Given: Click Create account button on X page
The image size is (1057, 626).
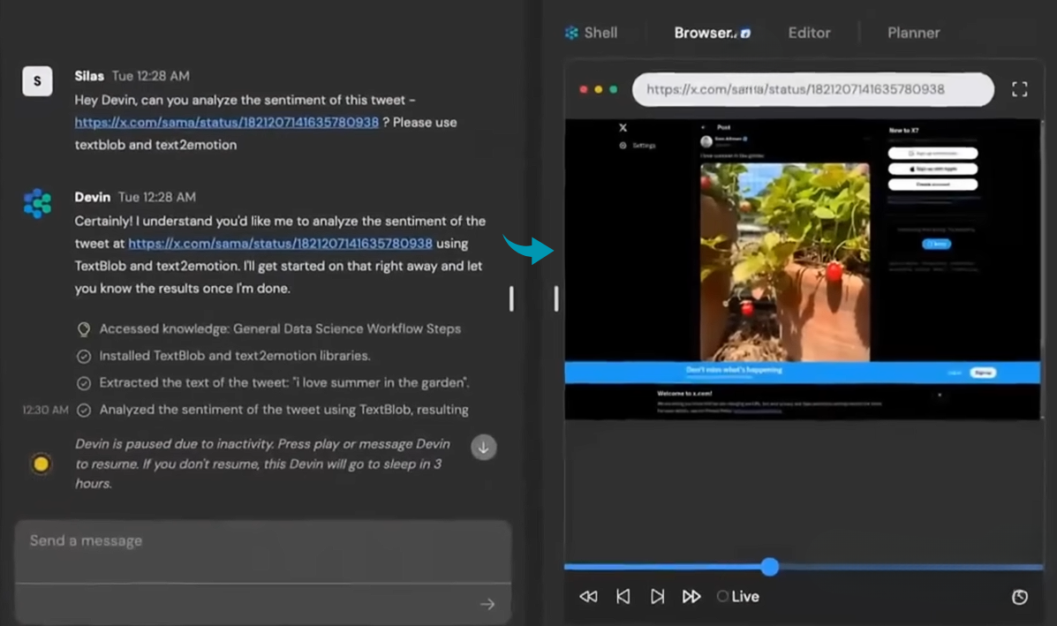Looking at the screenshot, I should (x=933, y=184).
